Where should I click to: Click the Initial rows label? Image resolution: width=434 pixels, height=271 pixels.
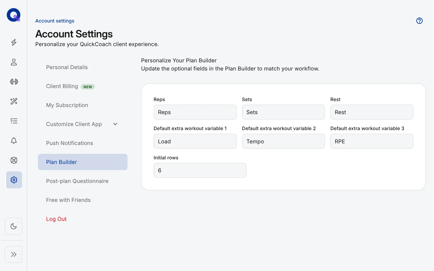click(x=166, y=158)
